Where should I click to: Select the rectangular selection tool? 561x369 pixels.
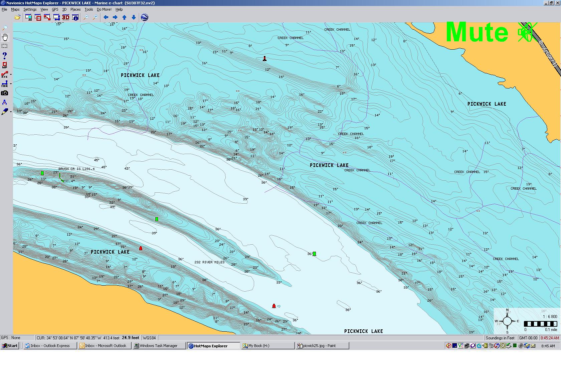[5, 46]
